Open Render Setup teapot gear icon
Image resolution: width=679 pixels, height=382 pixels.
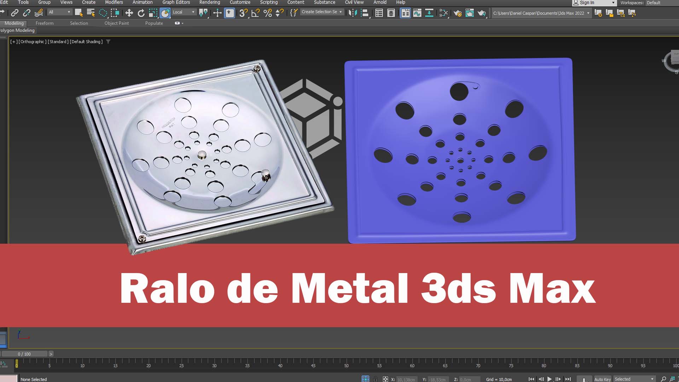click(x=458, y=13)
